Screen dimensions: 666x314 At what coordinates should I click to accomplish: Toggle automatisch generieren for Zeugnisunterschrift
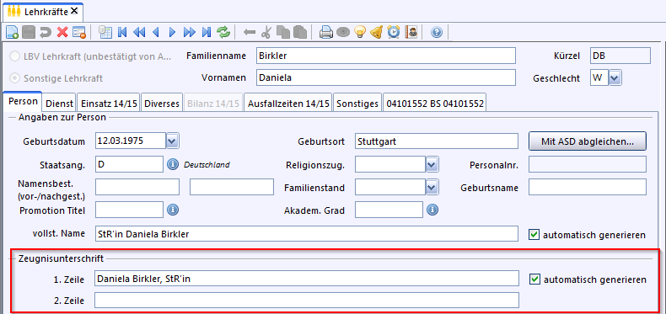click(x=534, y=279)
